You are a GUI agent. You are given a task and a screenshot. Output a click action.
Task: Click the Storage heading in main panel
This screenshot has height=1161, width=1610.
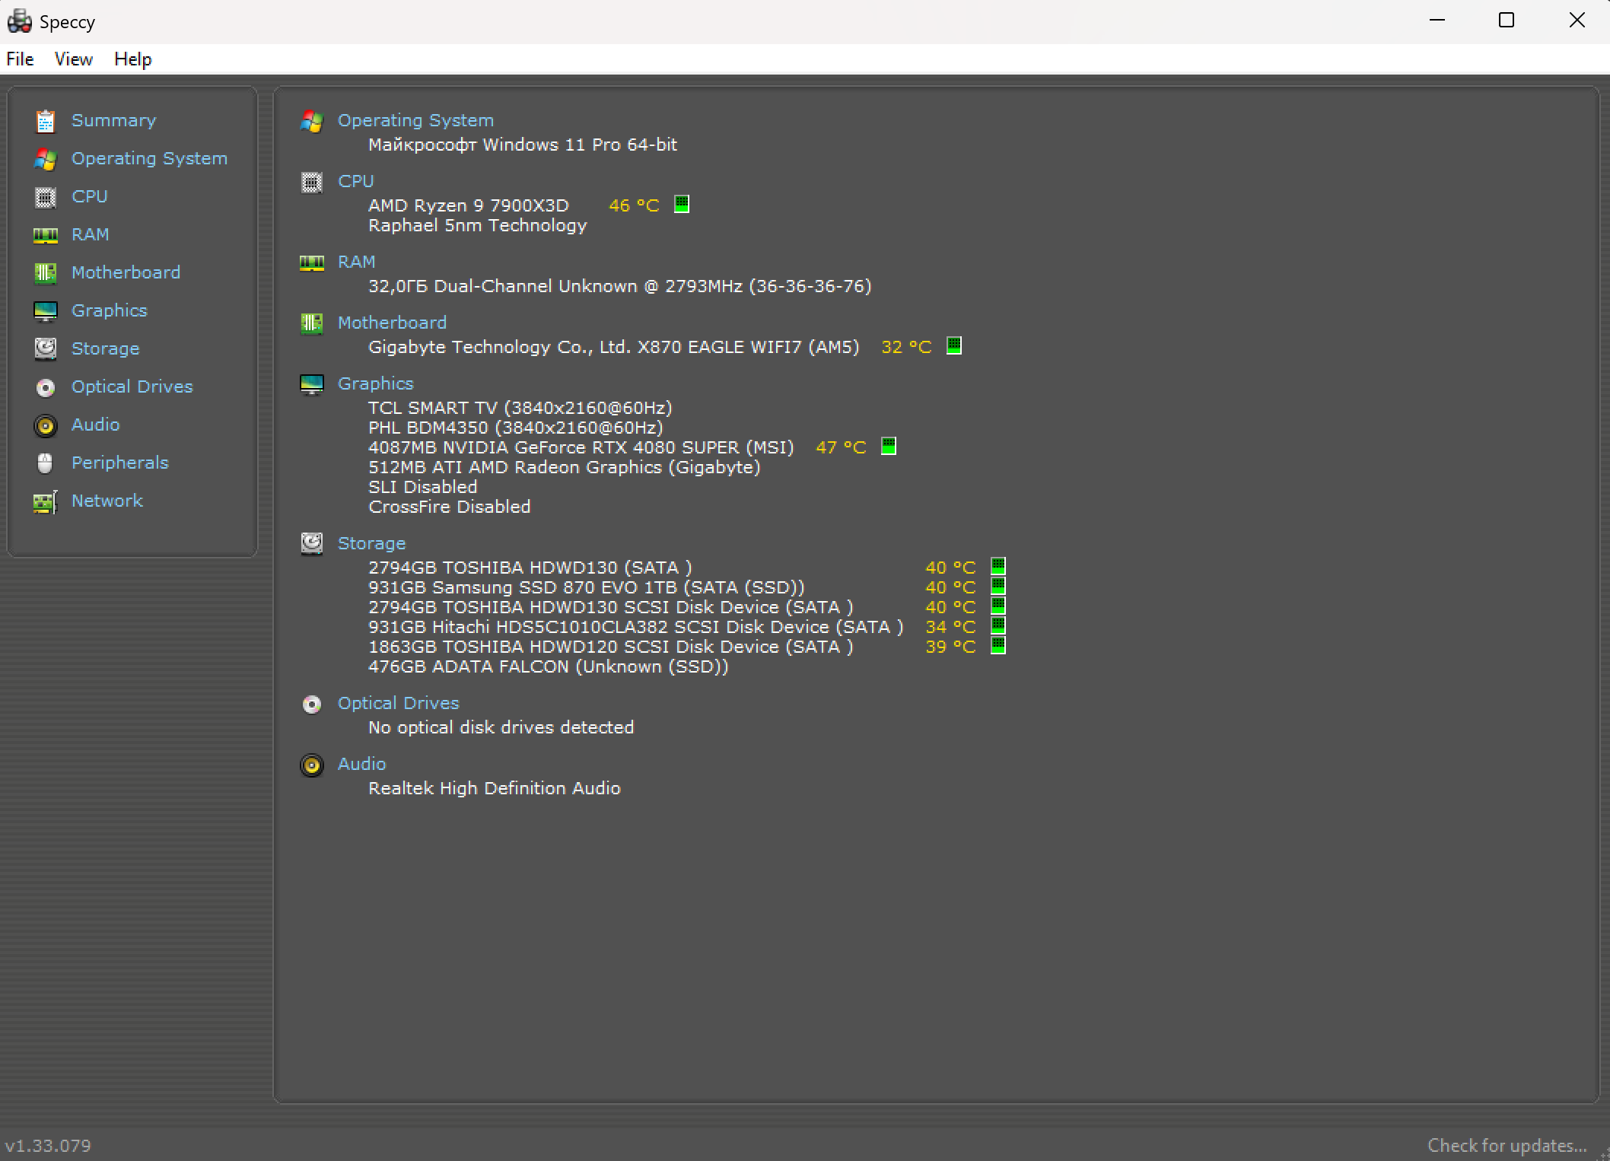click(x=371, y=543)
